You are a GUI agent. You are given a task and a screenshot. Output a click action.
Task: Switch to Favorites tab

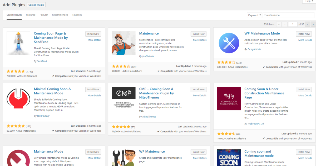point(77,15)
